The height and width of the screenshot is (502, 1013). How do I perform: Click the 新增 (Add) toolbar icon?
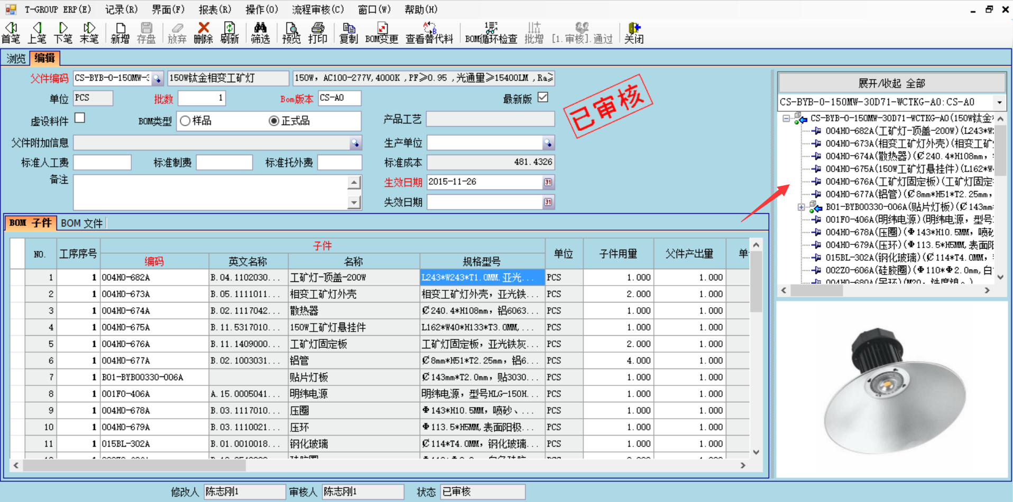tap(119, 32)
